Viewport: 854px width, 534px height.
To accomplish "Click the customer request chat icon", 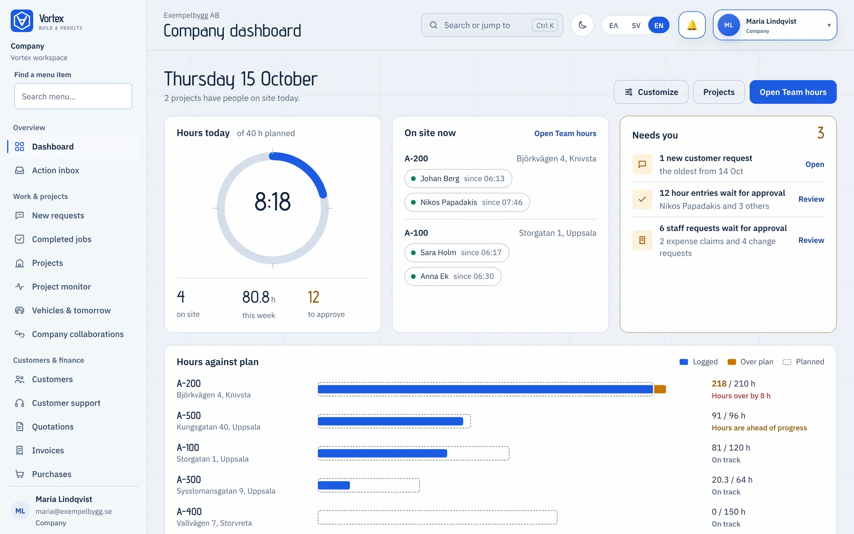I will click(x=642, y=165).
